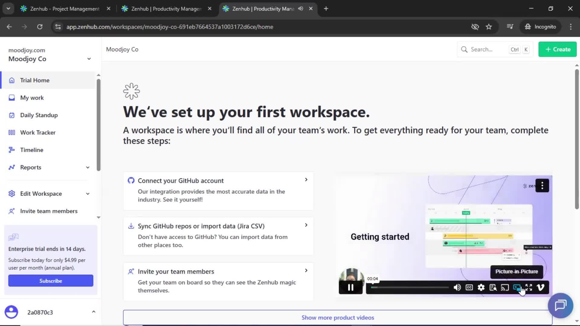Open My work from the sidebar
The height and width of the screenshot is (326, 580).
click(x=11, y=97)
